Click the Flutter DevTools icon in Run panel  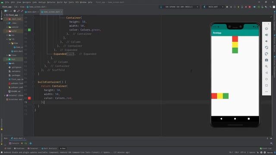(x=31, y=143)
